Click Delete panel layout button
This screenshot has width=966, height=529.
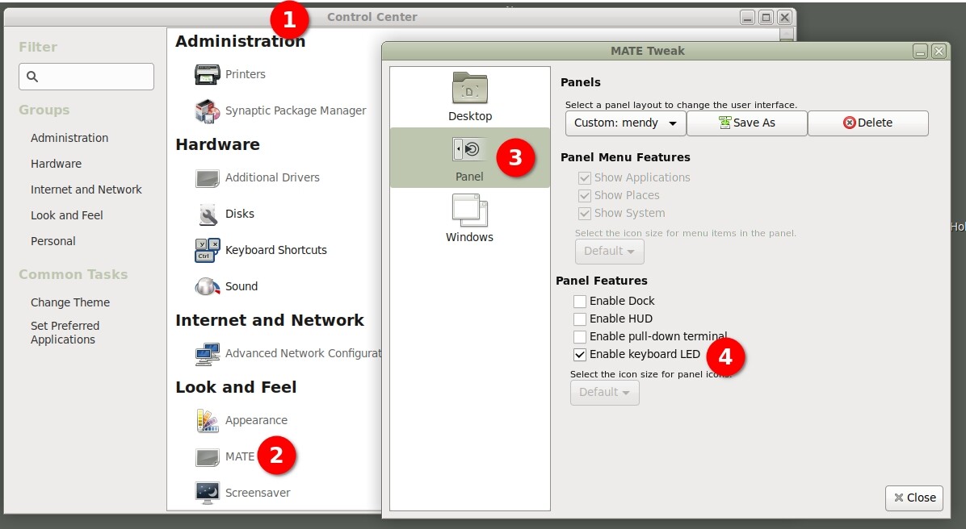coord(868,123)
